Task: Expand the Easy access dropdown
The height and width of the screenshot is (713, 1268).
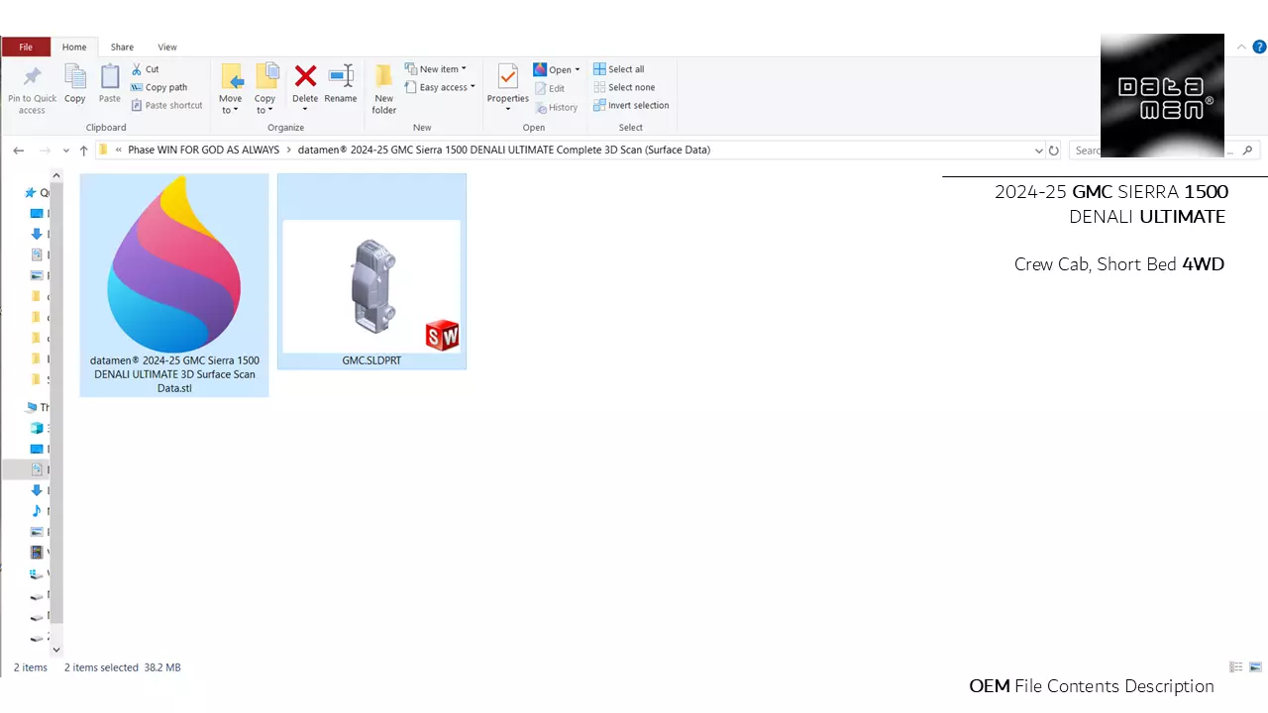Action: coord(473,87)
